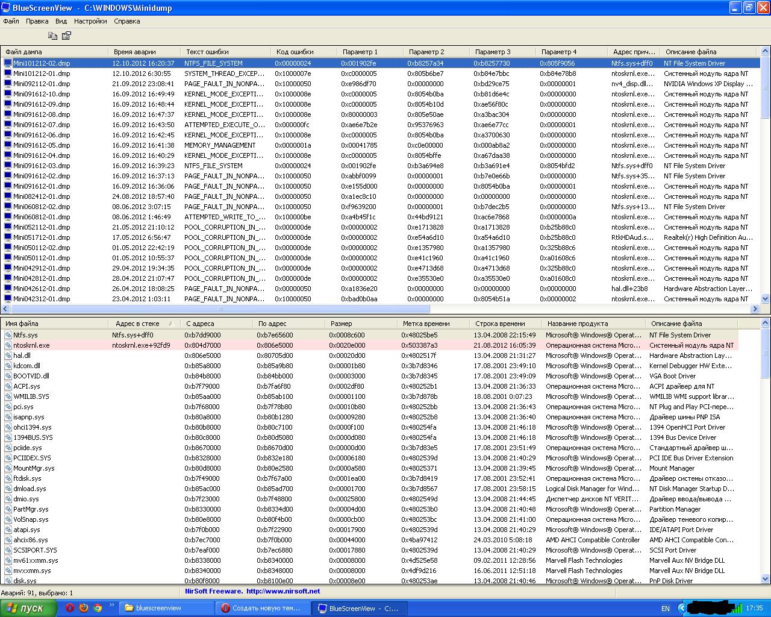Select the ohci1394.sys driver row
The image size is (771, 617).
click(369, 427)
